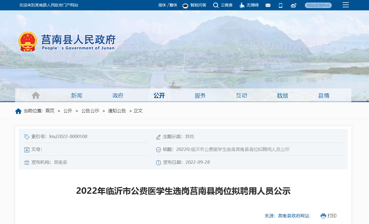Click the 智能问答 link
This screenshot has height=224, width=369.
(x=198, y=5)
